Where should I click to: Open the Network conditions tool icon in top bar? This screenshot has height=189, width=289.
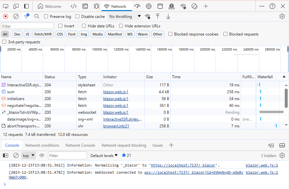[x=183, y=7]
